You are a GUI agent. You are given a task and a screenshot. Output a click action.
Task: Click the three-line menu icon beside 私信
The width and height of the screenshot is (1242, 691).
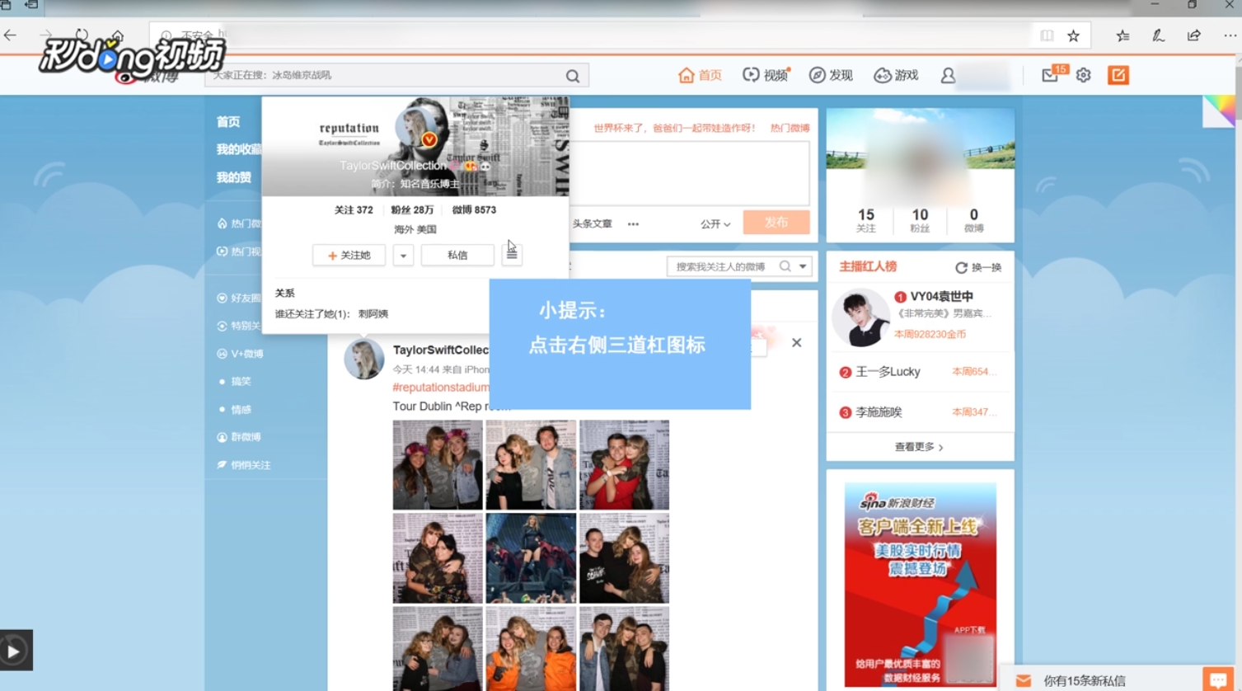coord(512,255)
